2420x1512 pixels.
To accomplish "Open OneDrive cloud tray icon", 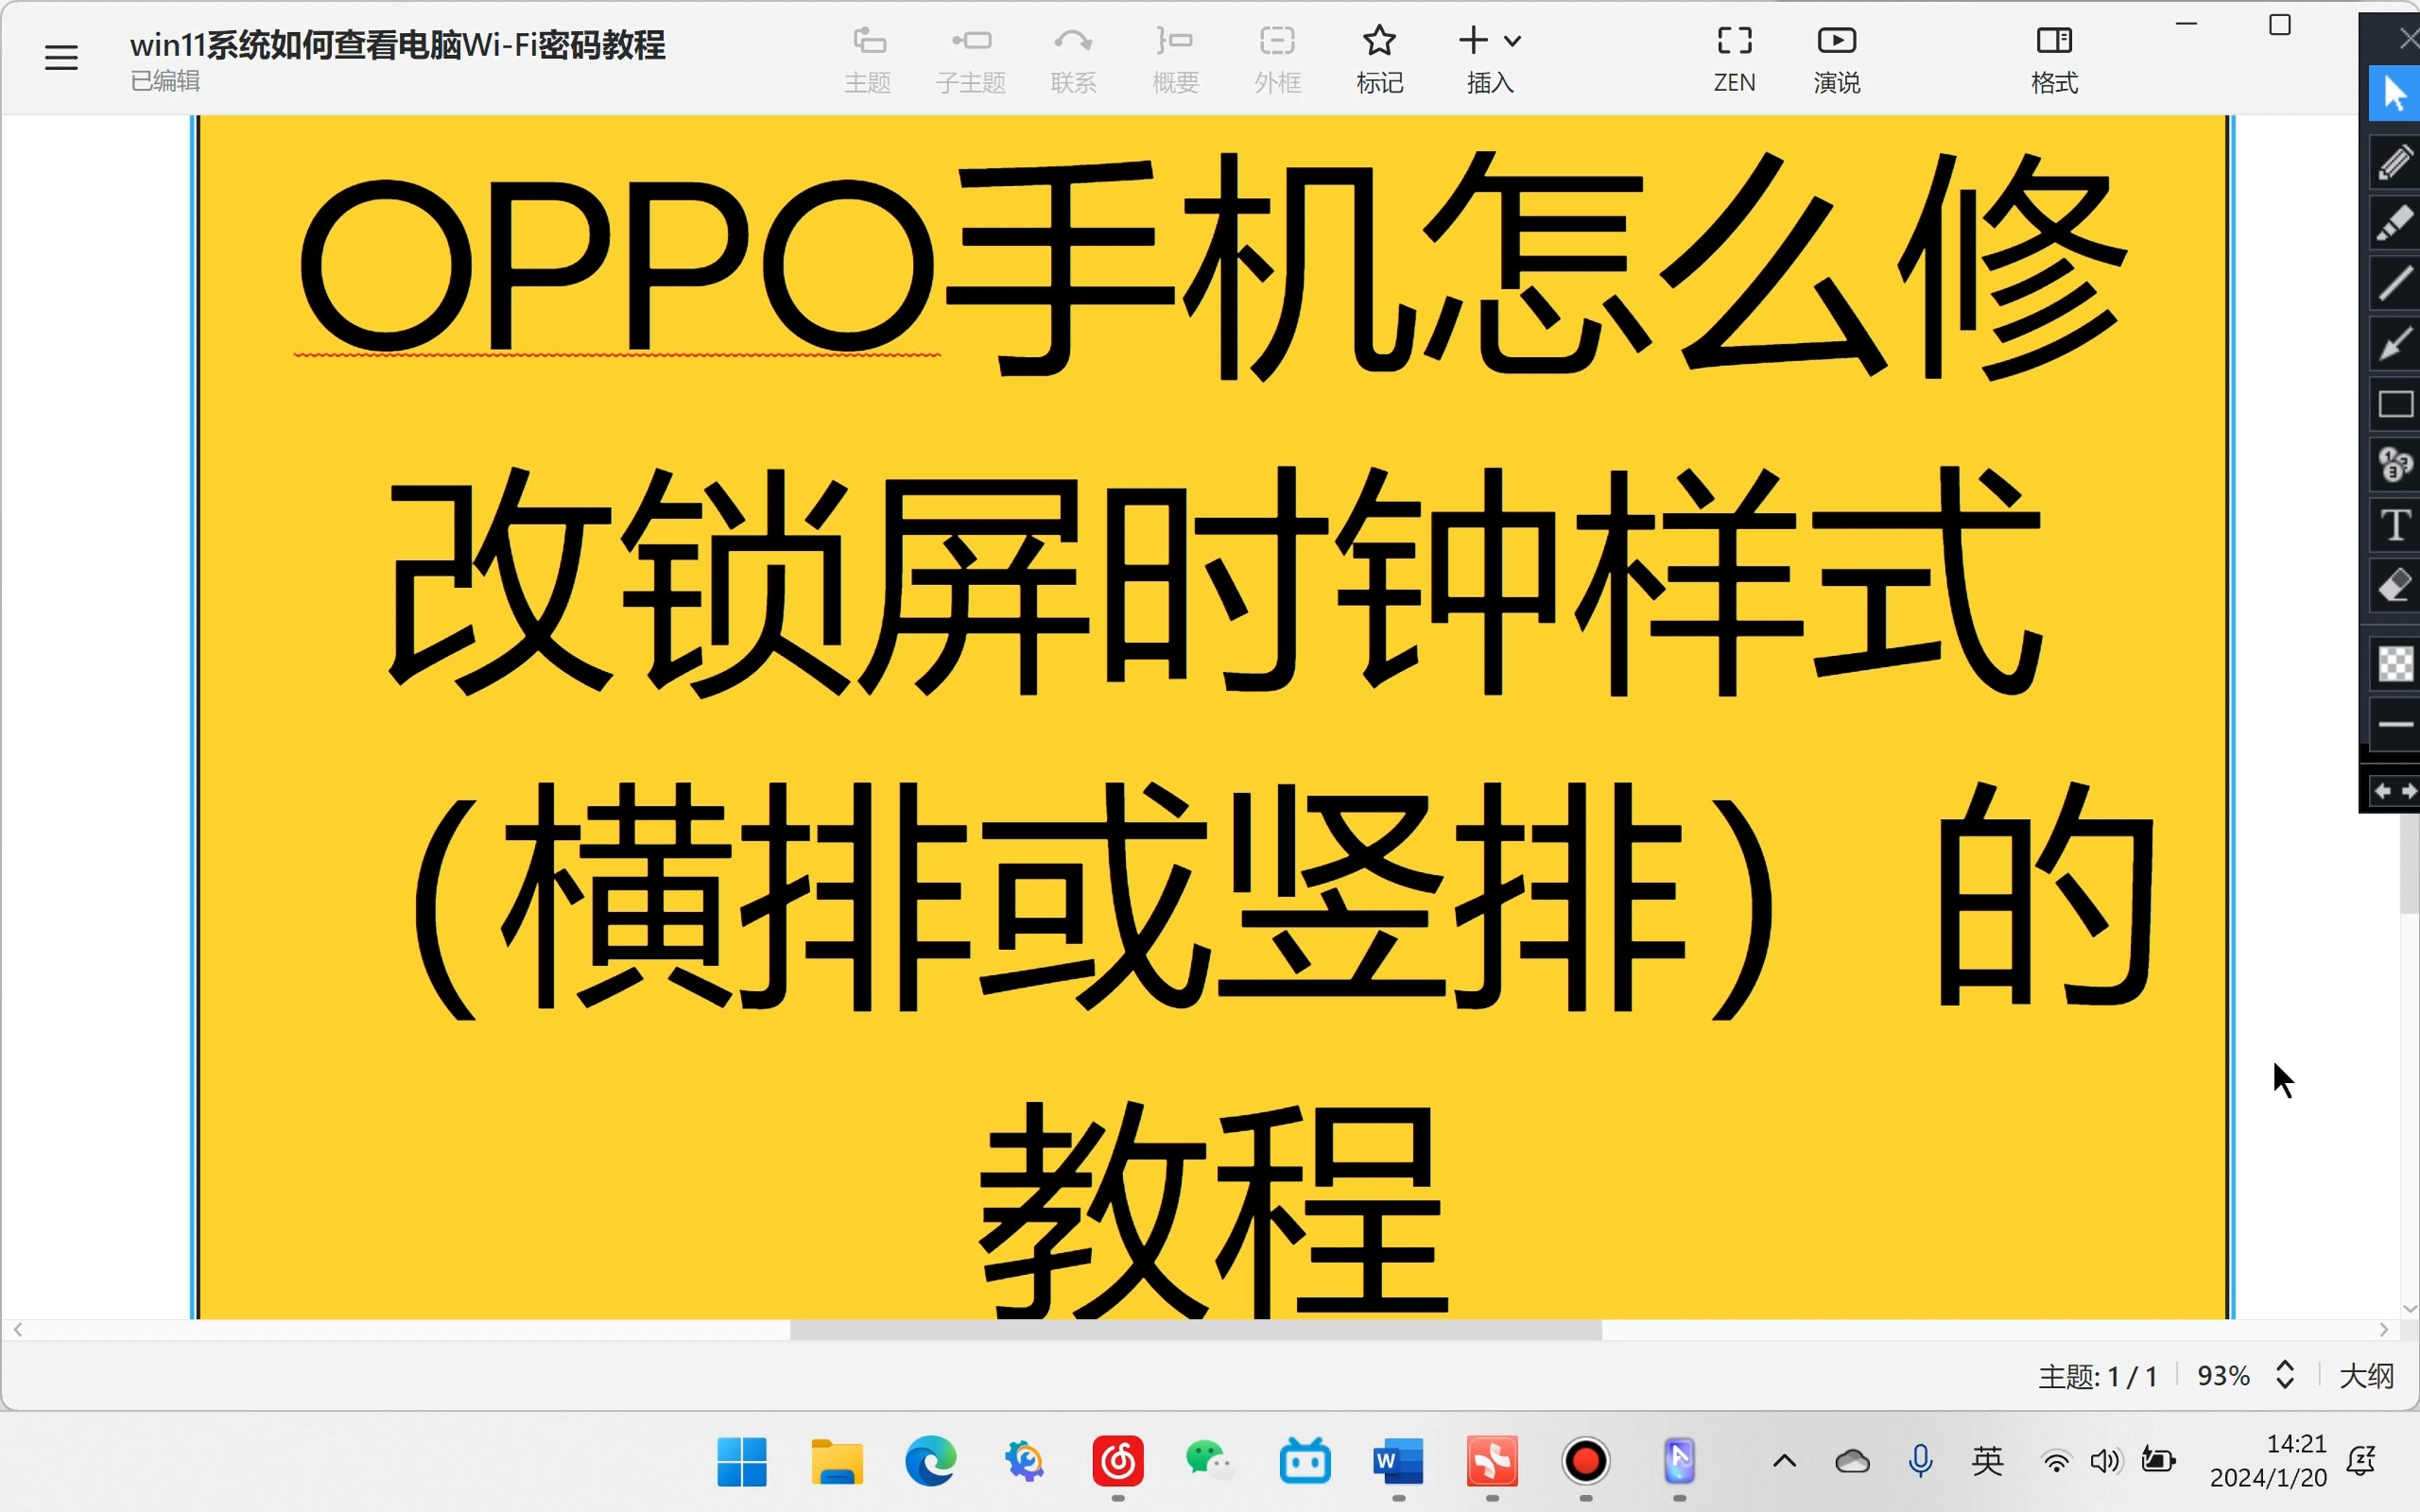I will coord(1852,1462).
